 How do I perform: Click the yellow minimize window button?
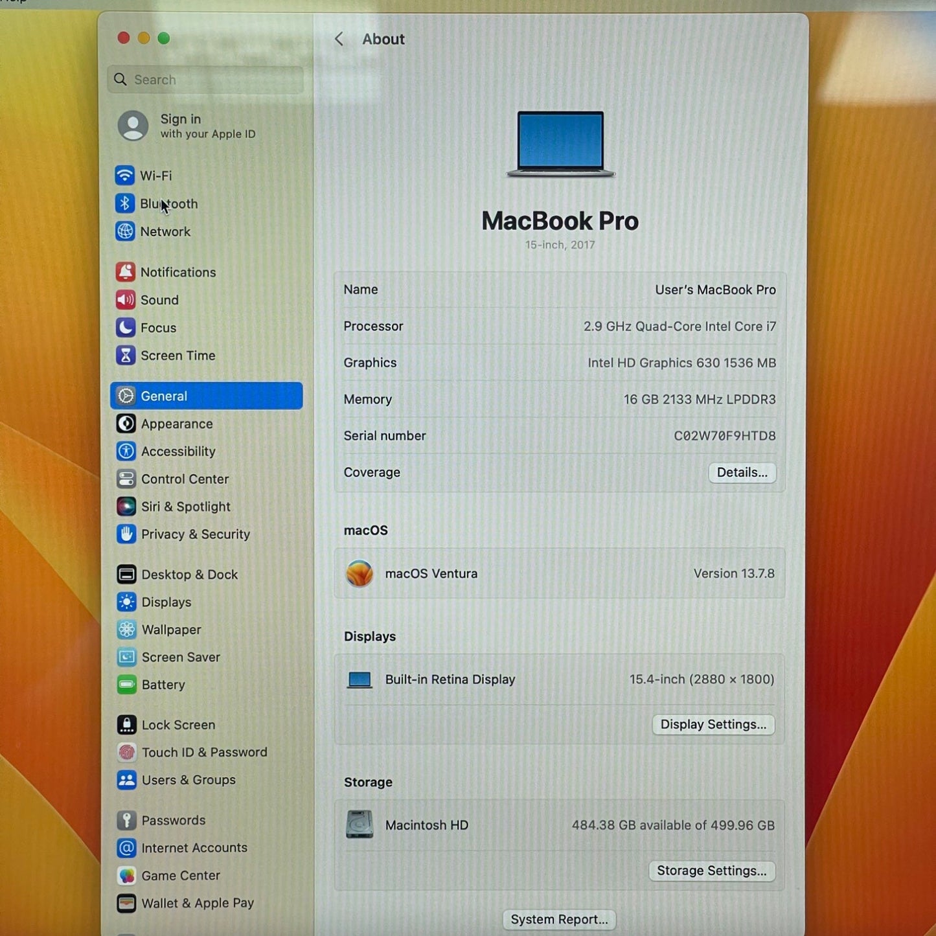click(144, 38)
